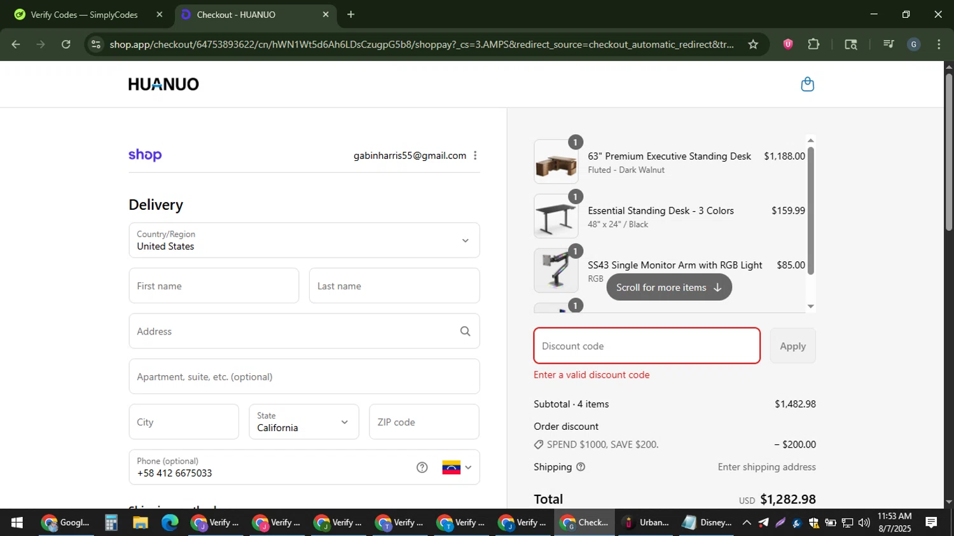The width and height of the screenshot is (954, 536).
Task: Click the HUANUO store logo
Action: tap(163, 84)
